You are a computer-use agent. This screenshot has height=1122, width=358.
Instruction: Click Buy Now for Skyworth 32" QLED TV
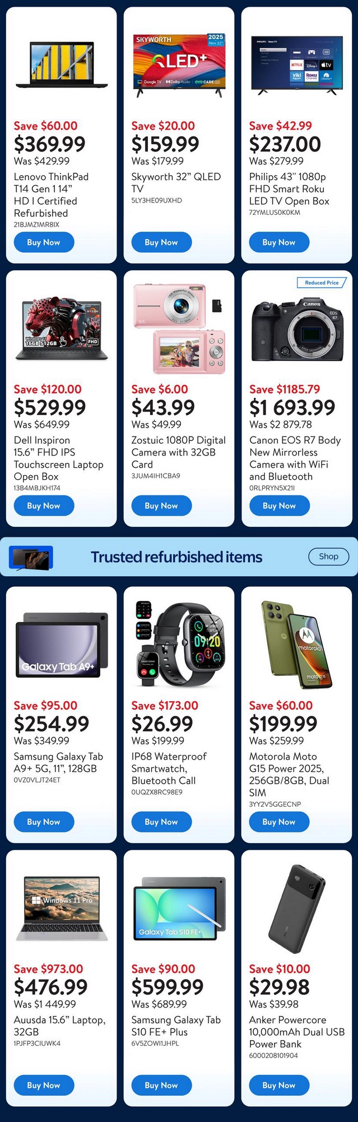161,242
